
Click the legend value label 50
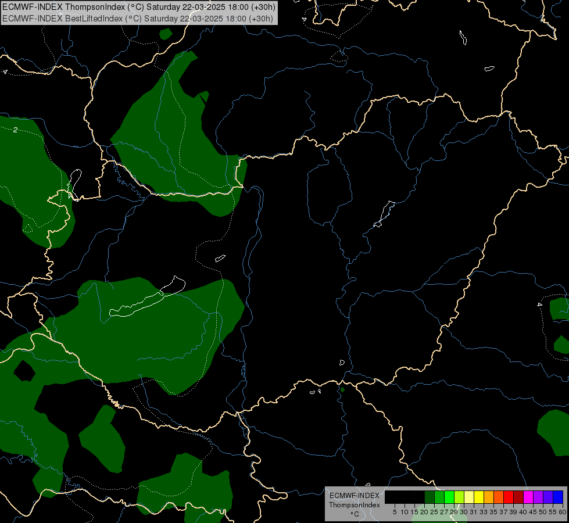pos(543,512)
